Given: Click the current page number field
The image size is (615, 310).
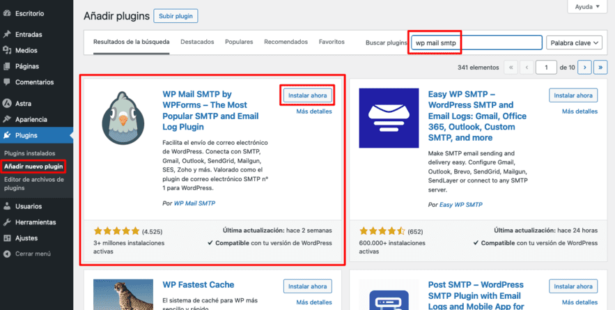Looking at the screenshot, I should point(546,68).
